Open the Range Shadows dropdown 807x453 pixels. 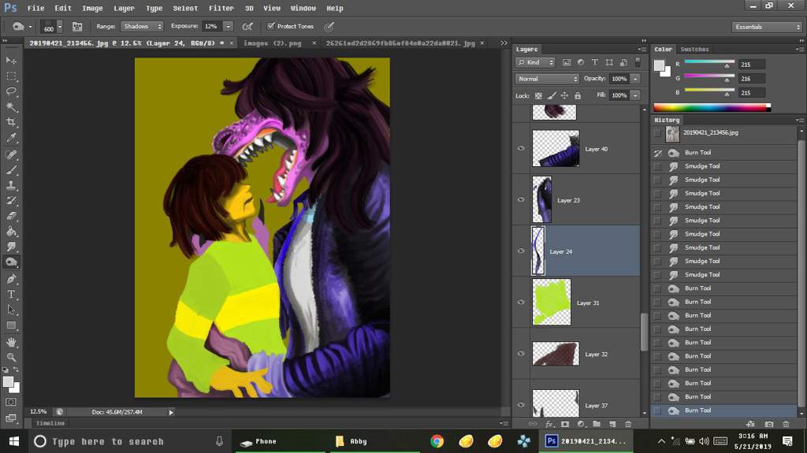coord(142,26)
